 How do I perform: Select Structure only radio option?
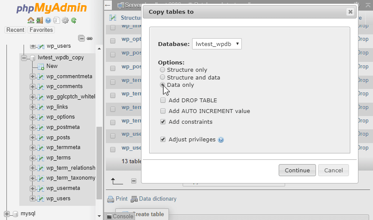click(x=162, y=70)
